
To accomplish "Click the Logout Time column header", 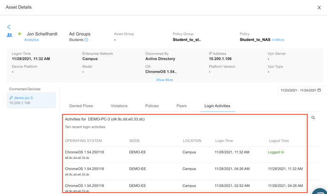I will coord(279,141).
